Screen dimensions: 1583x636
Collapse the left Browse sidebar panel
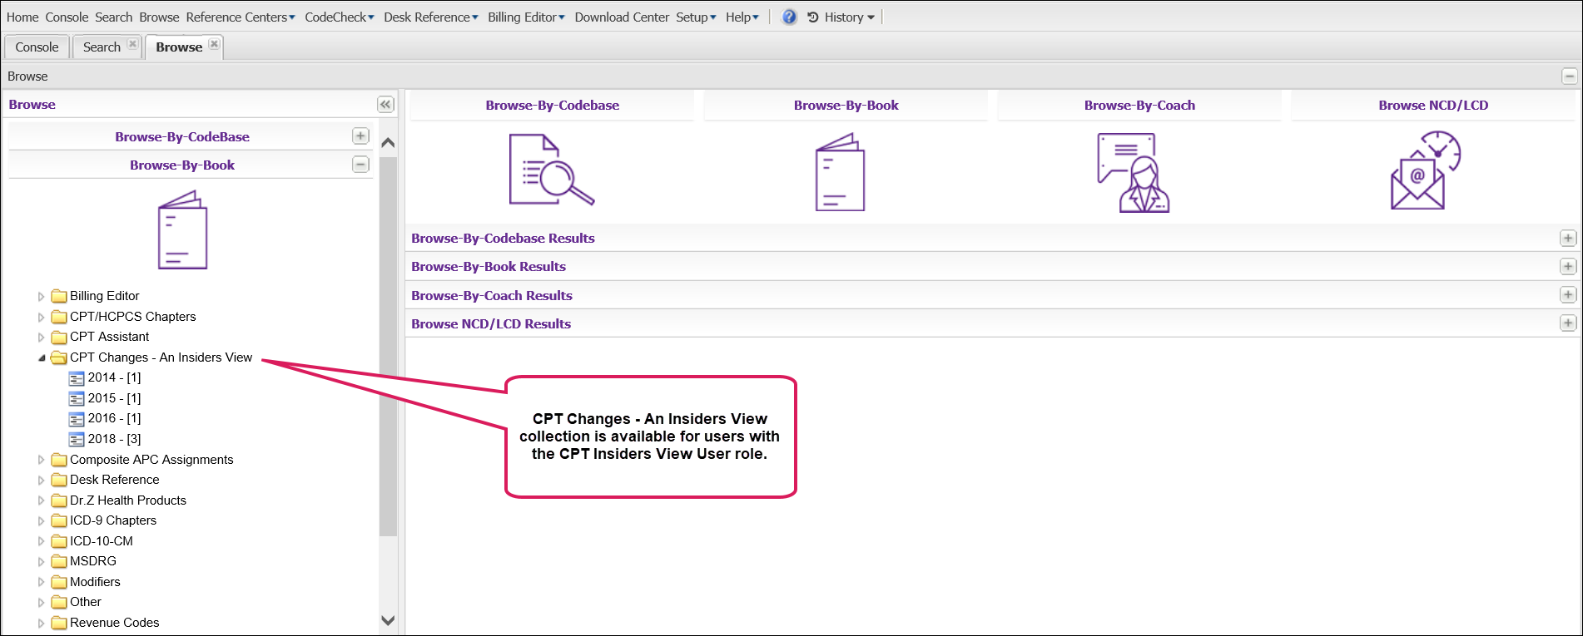(385, 105)
